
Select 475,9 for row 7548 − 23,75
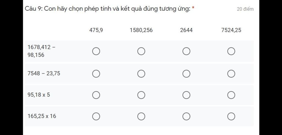pyautogui.click(x=96, y=73)
